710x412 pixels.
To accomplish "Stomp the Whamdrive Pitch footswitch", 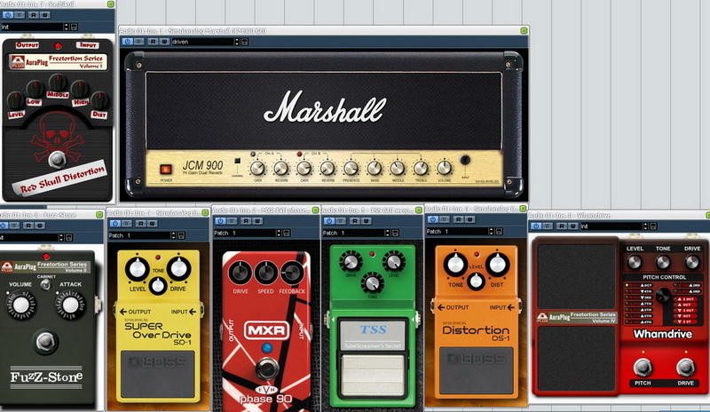I will point(643,368).
